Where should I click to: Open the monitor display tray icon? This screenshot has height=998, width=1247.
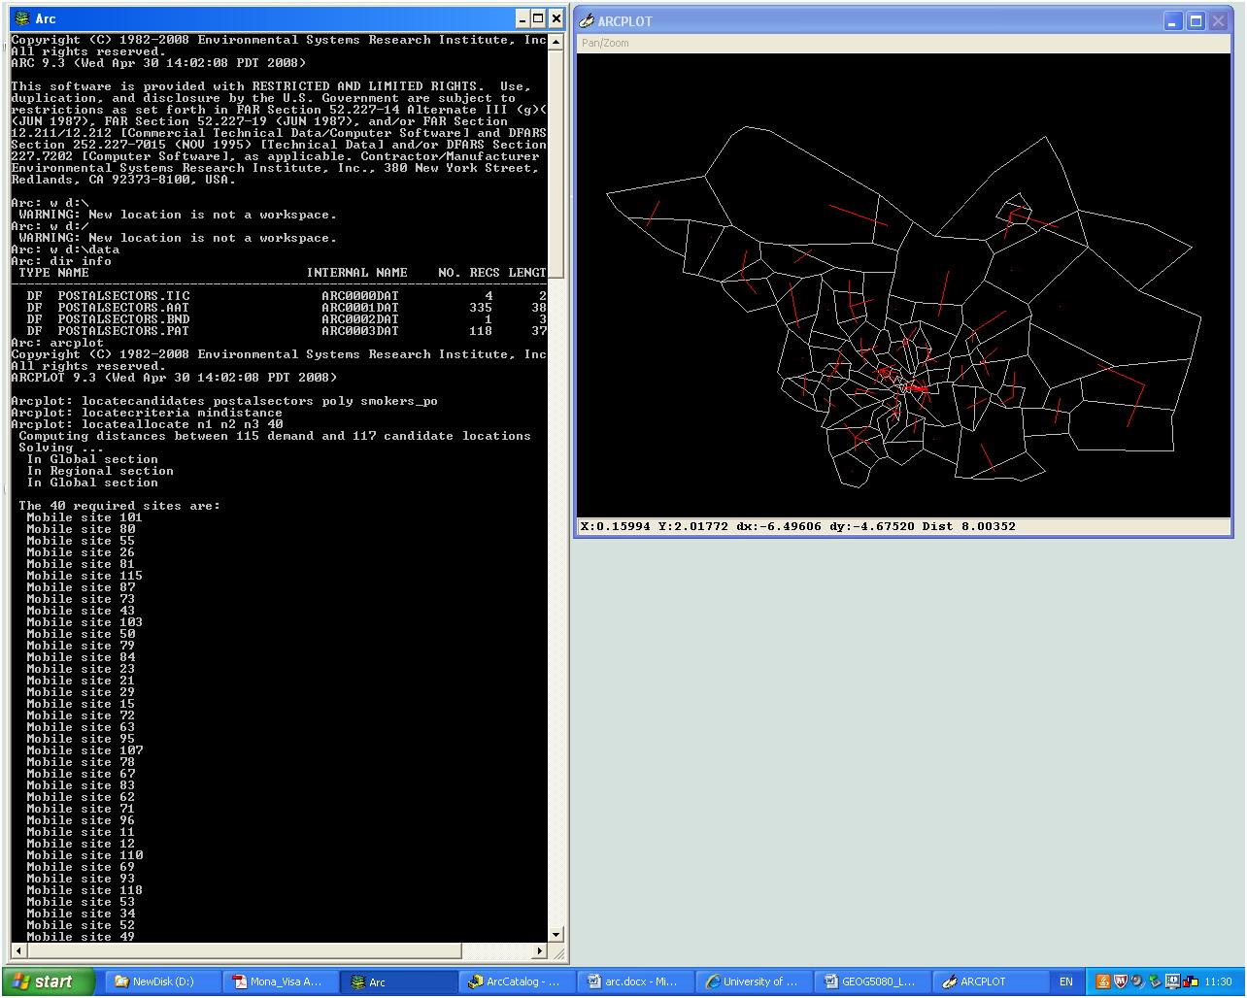pyautogui.click(x=1172, y=981)
